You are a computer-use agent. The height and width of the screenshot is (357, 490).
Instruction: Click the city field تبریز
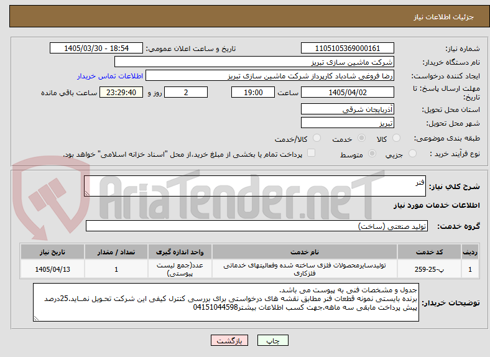[x=347, y=123]
